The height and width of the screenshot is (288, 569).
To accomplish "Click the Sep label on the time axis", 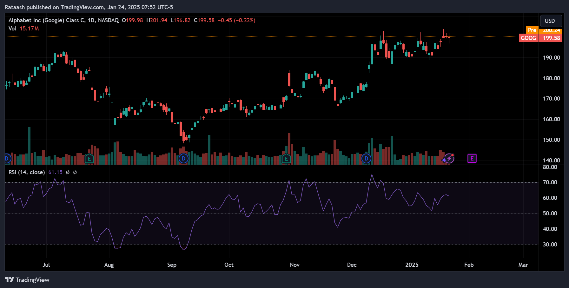I will coord(172,265).
